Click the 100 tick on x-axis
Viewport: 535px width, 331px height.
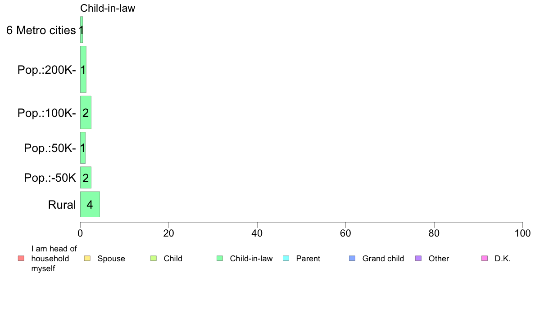click(x=522, y=233)
